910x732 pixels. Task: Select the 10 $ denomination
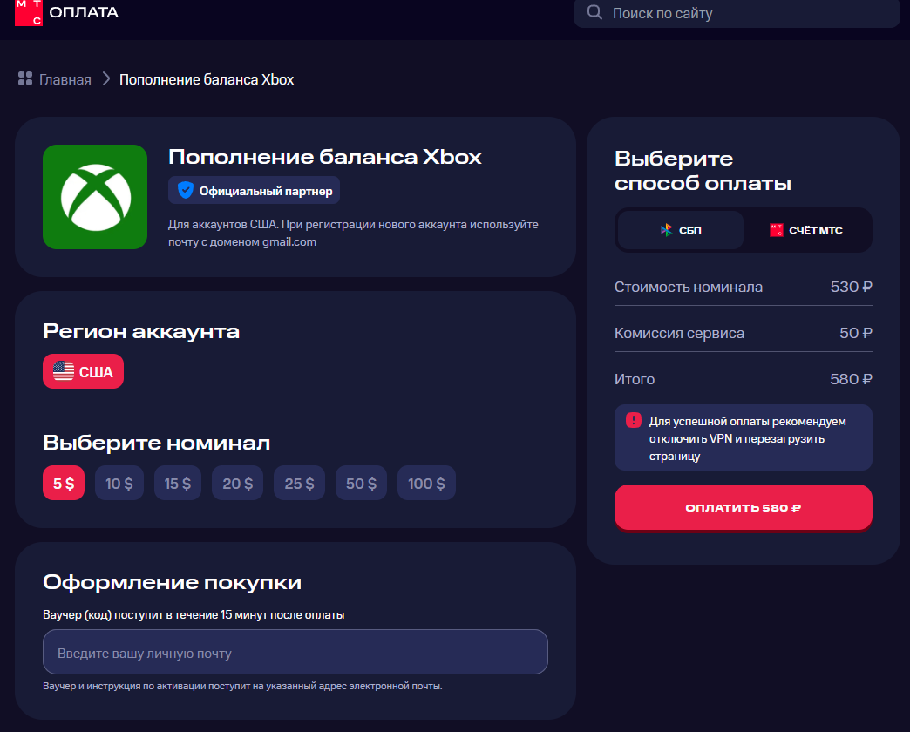(x=119, y=483)
